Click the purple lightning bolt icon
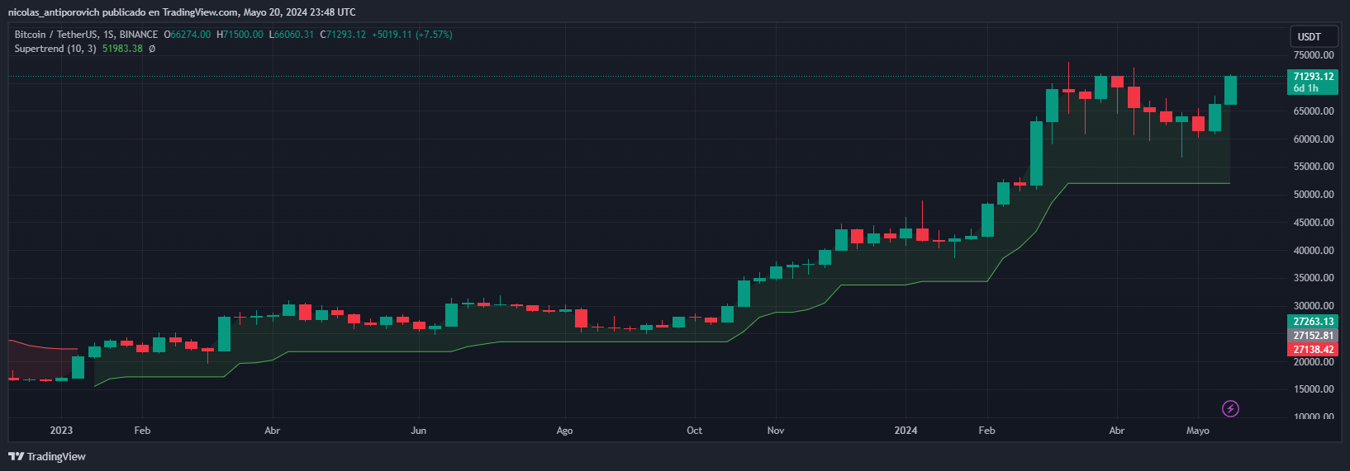 click(1230, 408)
